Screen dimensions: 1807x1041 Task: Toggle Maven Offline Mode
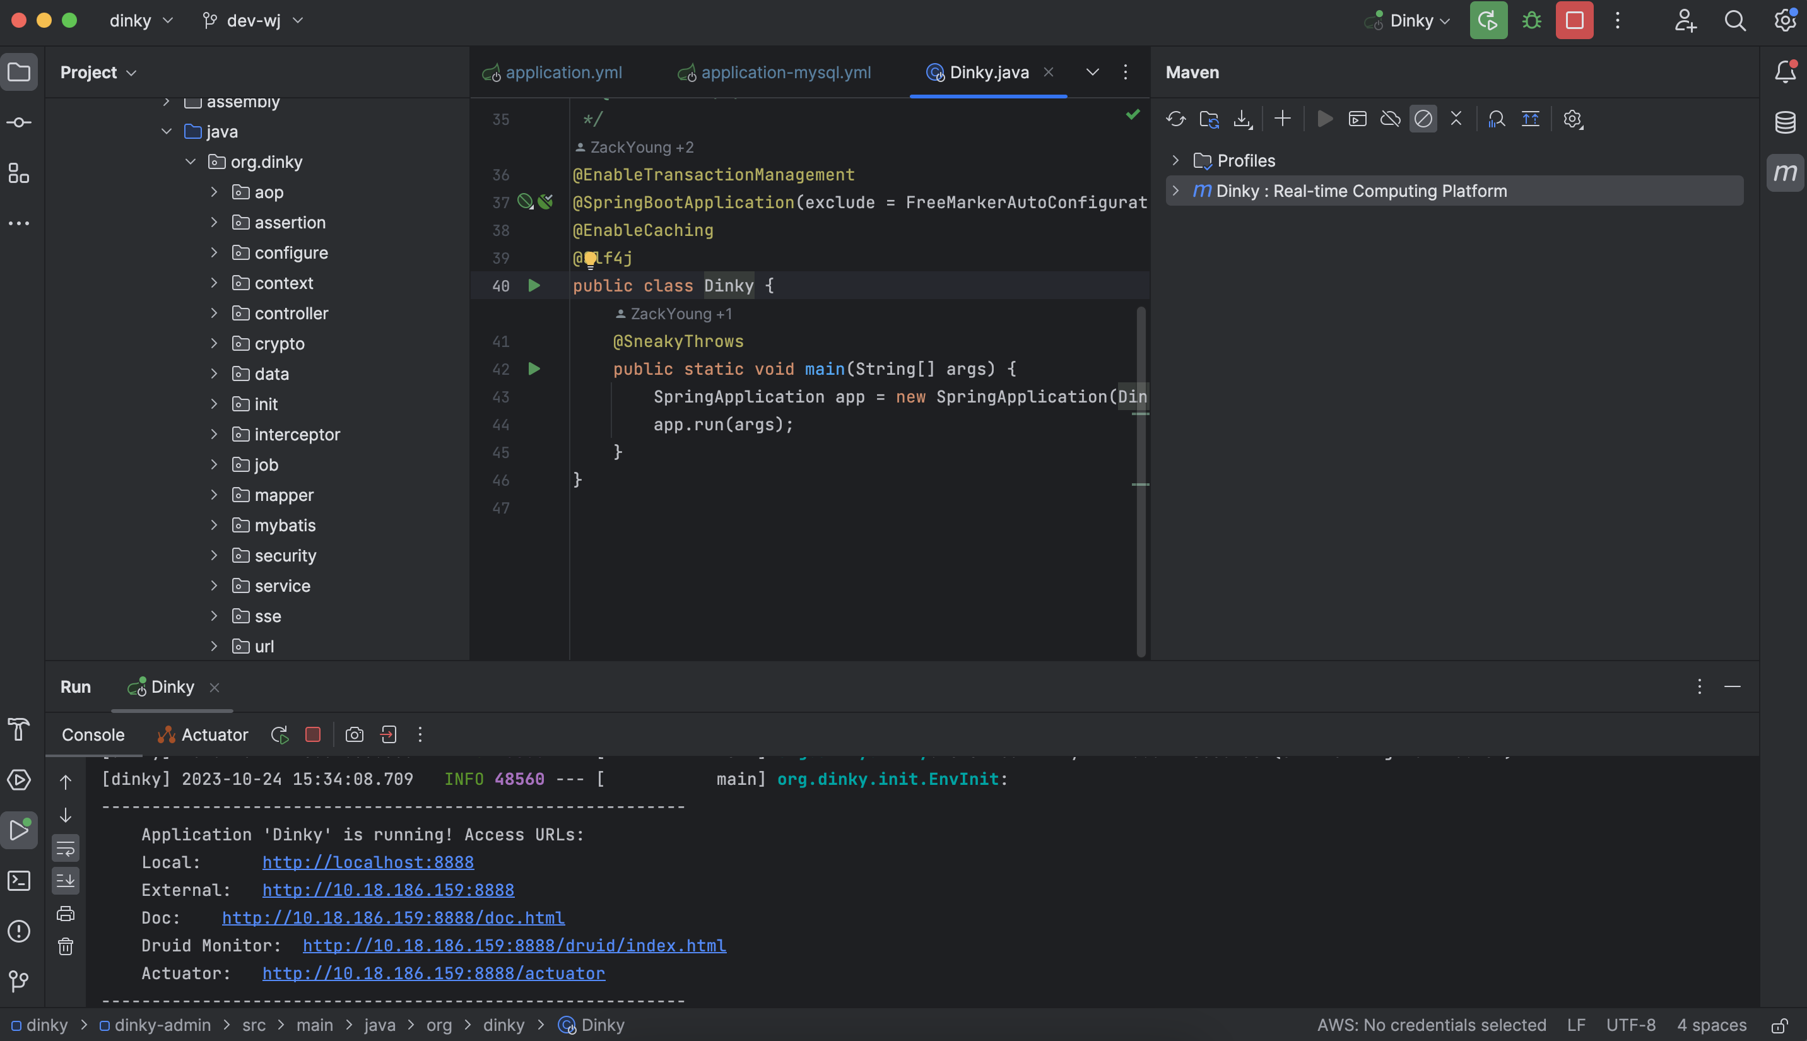pos(1389,119)
